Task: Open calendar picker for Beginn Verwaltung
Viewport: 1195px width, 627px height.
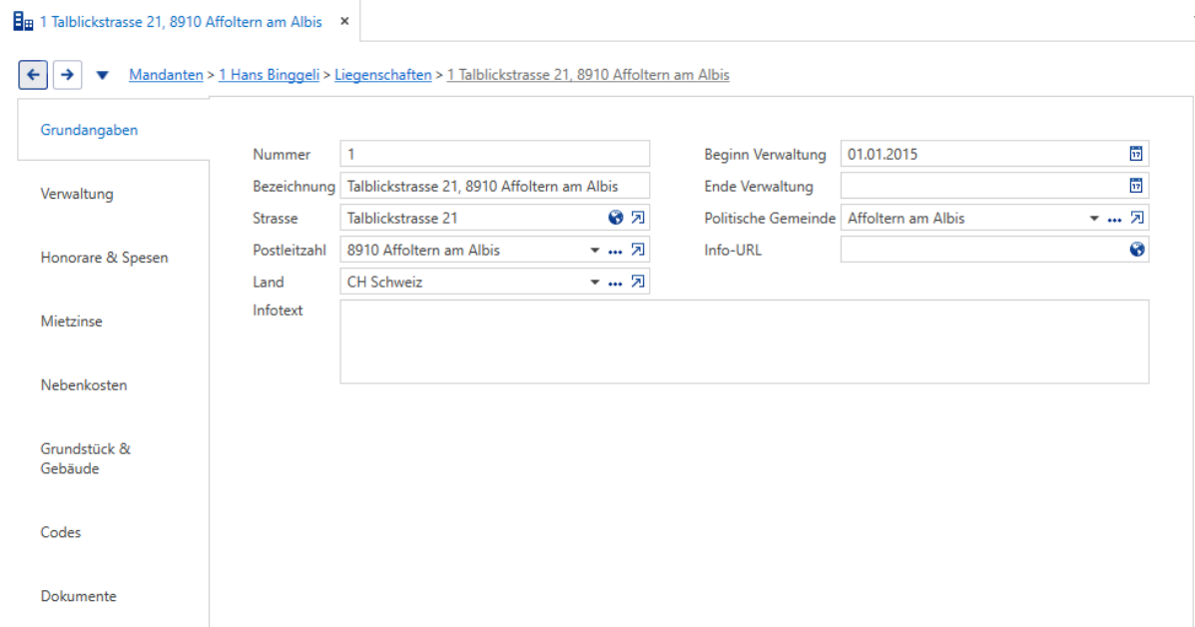Action: (1136, 154)
